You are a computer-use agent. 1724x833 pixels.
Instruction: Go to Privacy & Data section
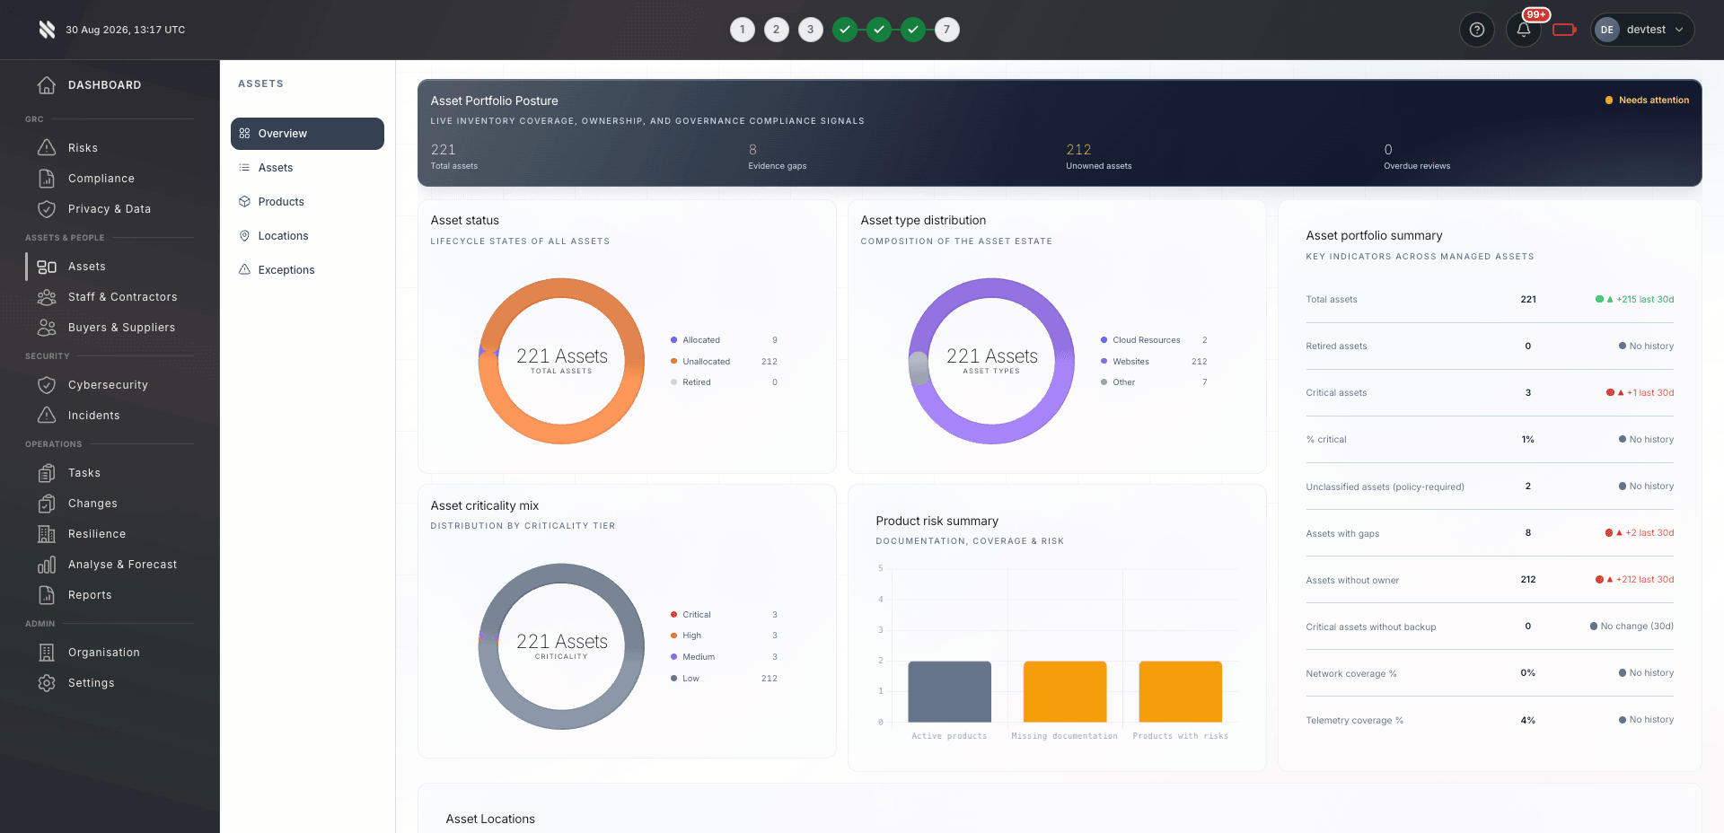pyautogui.click(x=110, y=209)
